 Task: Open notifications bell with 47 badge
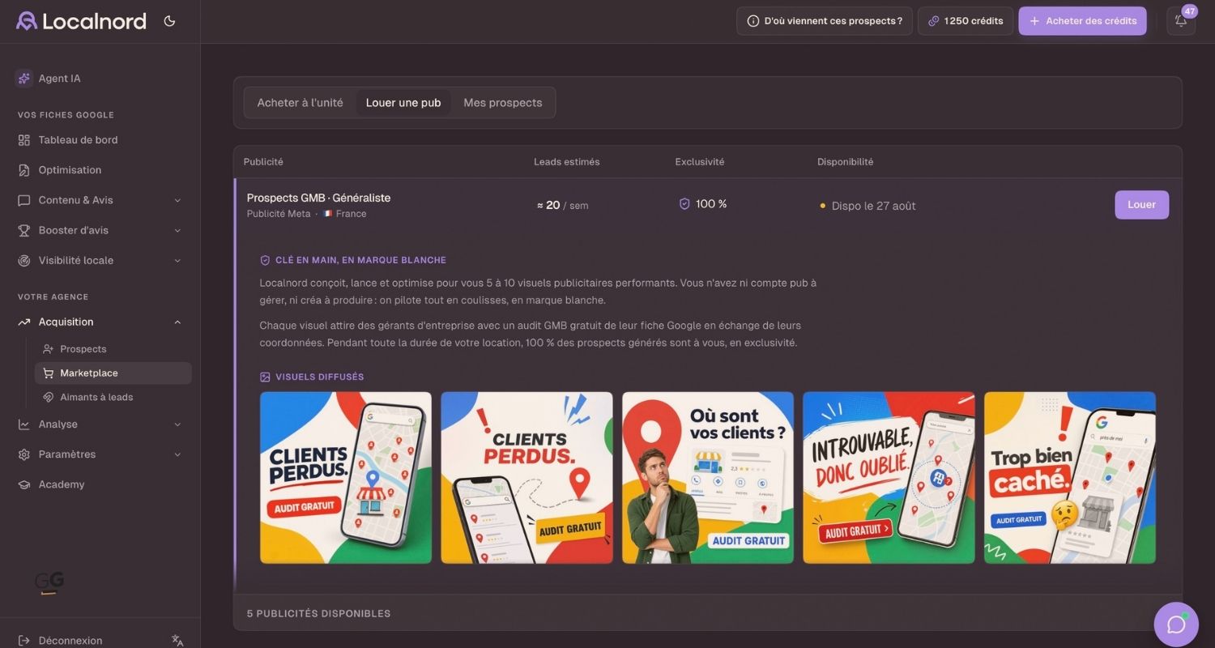coord(1181,21)
